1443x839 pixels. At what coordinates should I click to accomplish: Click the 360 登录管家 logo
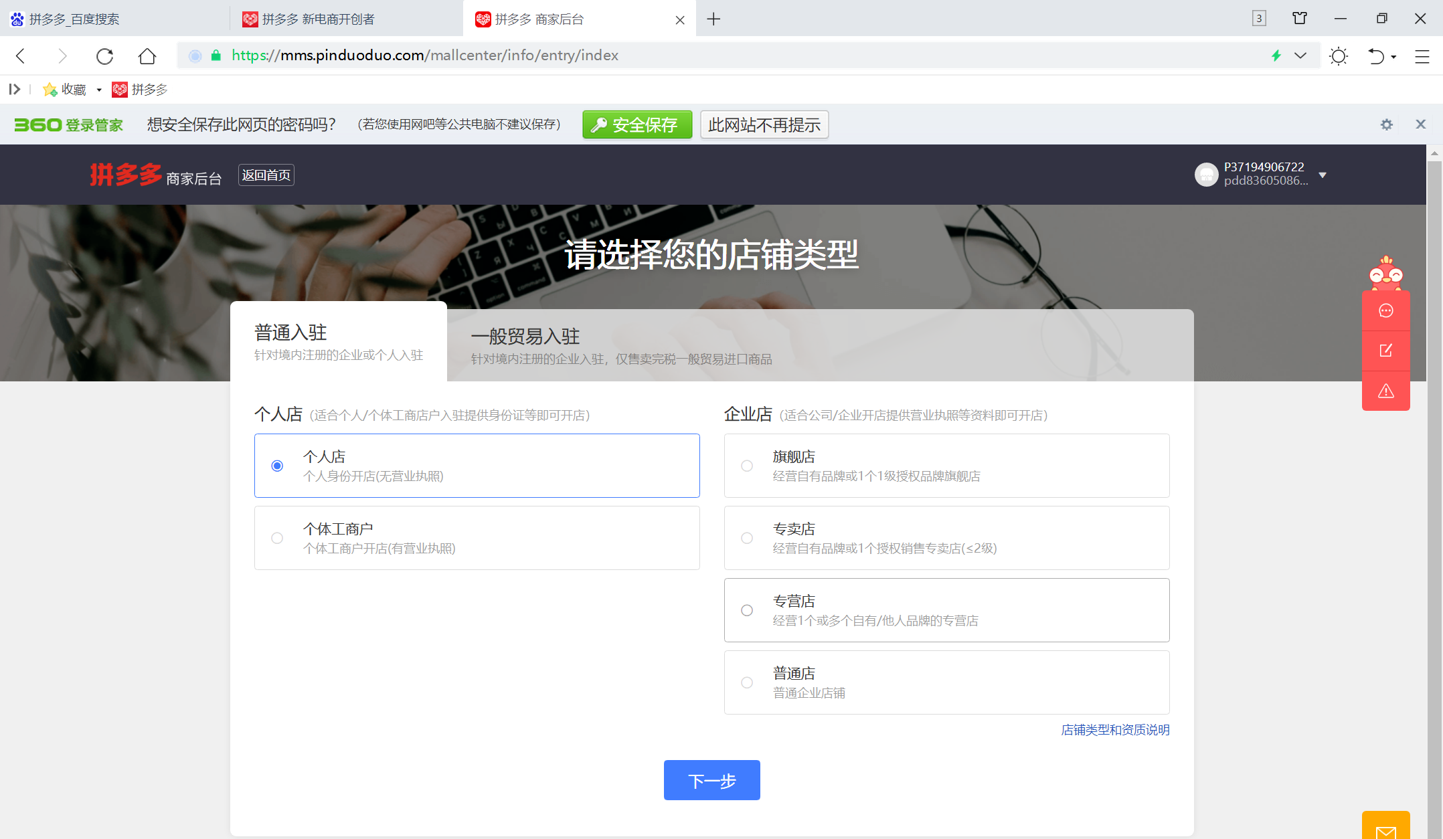coord(68,125)
